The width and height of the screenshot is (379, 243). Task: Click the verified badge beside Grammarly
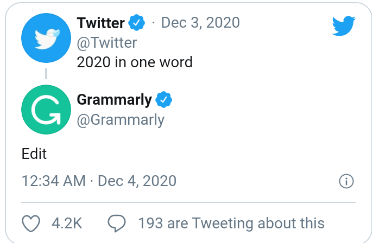[x=164, y=100]
